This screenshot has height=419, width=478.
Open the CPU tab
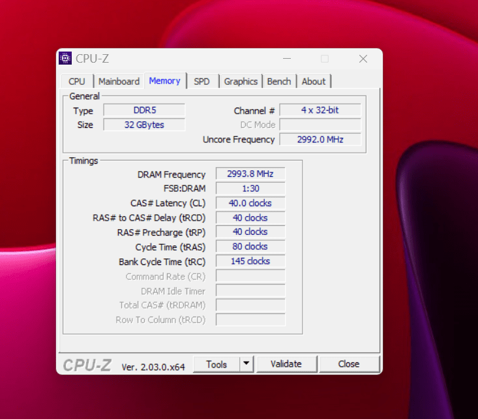pos(77,82)
